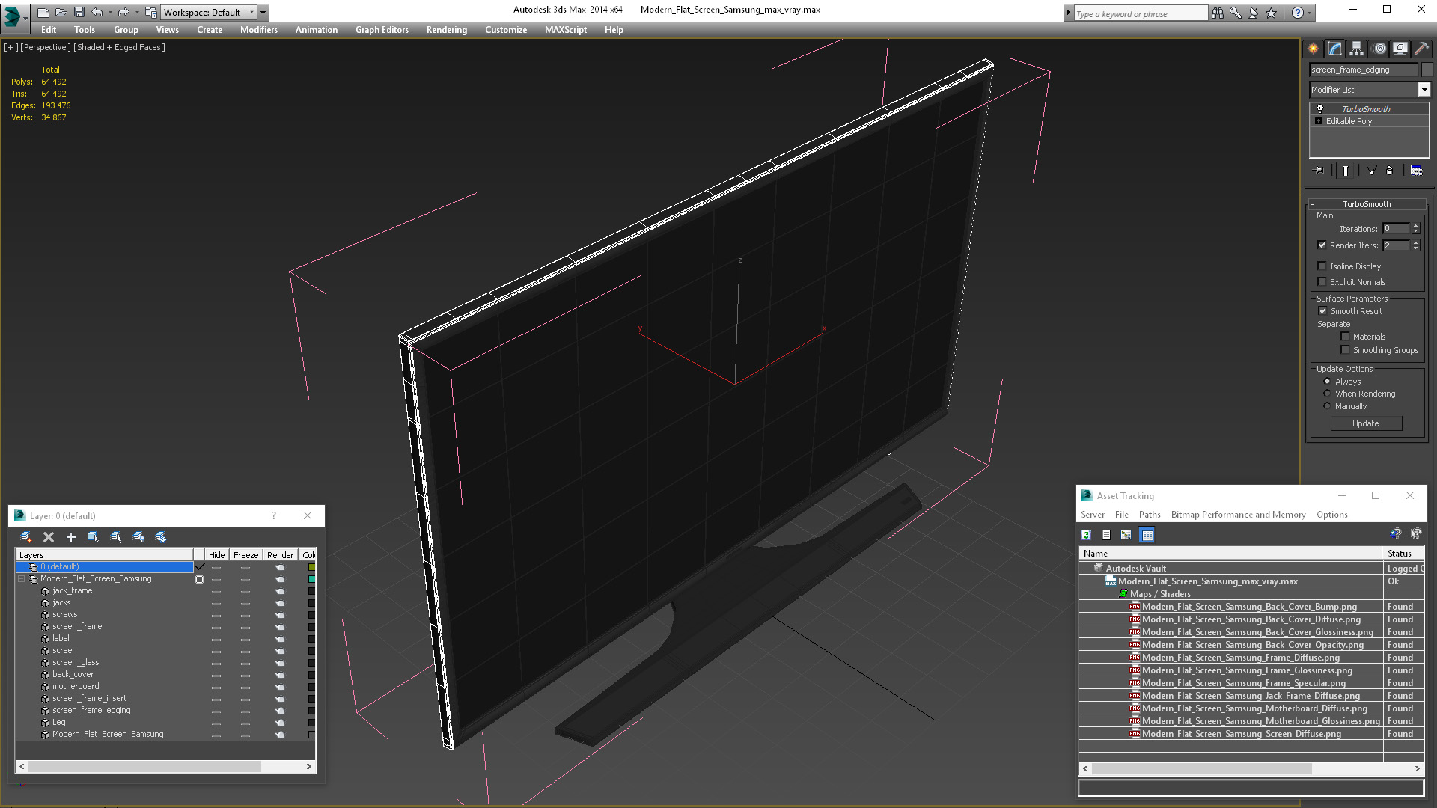Open the Rendering menu
This screenshot has width=1437, height=808.
click(x=446, y=30)
